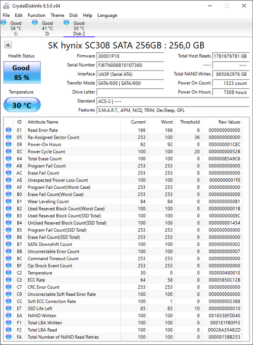Click the ID column header
This screenshot has height=345, width=253.
tap(19, 122)
